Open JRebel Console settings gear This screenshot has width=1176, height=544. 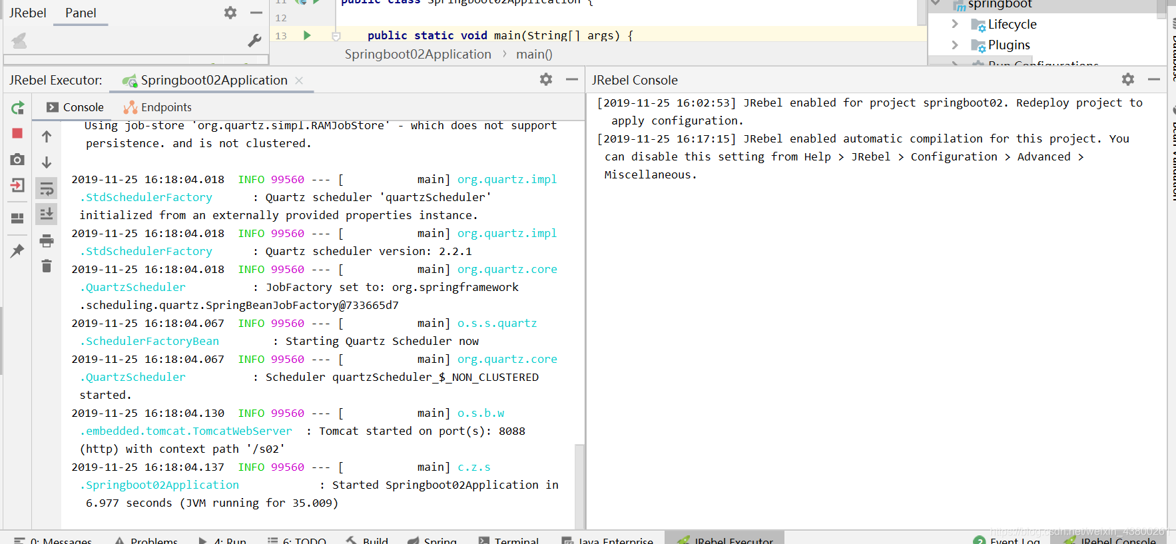[1128, 79]
